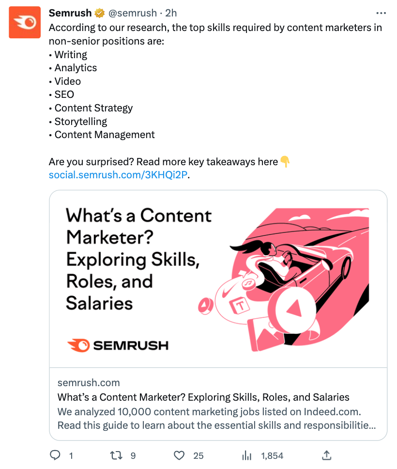The height and width of the screenshot is (469, 397).
Task: Click the like count showing 25
Action: [x=198, y=455]
